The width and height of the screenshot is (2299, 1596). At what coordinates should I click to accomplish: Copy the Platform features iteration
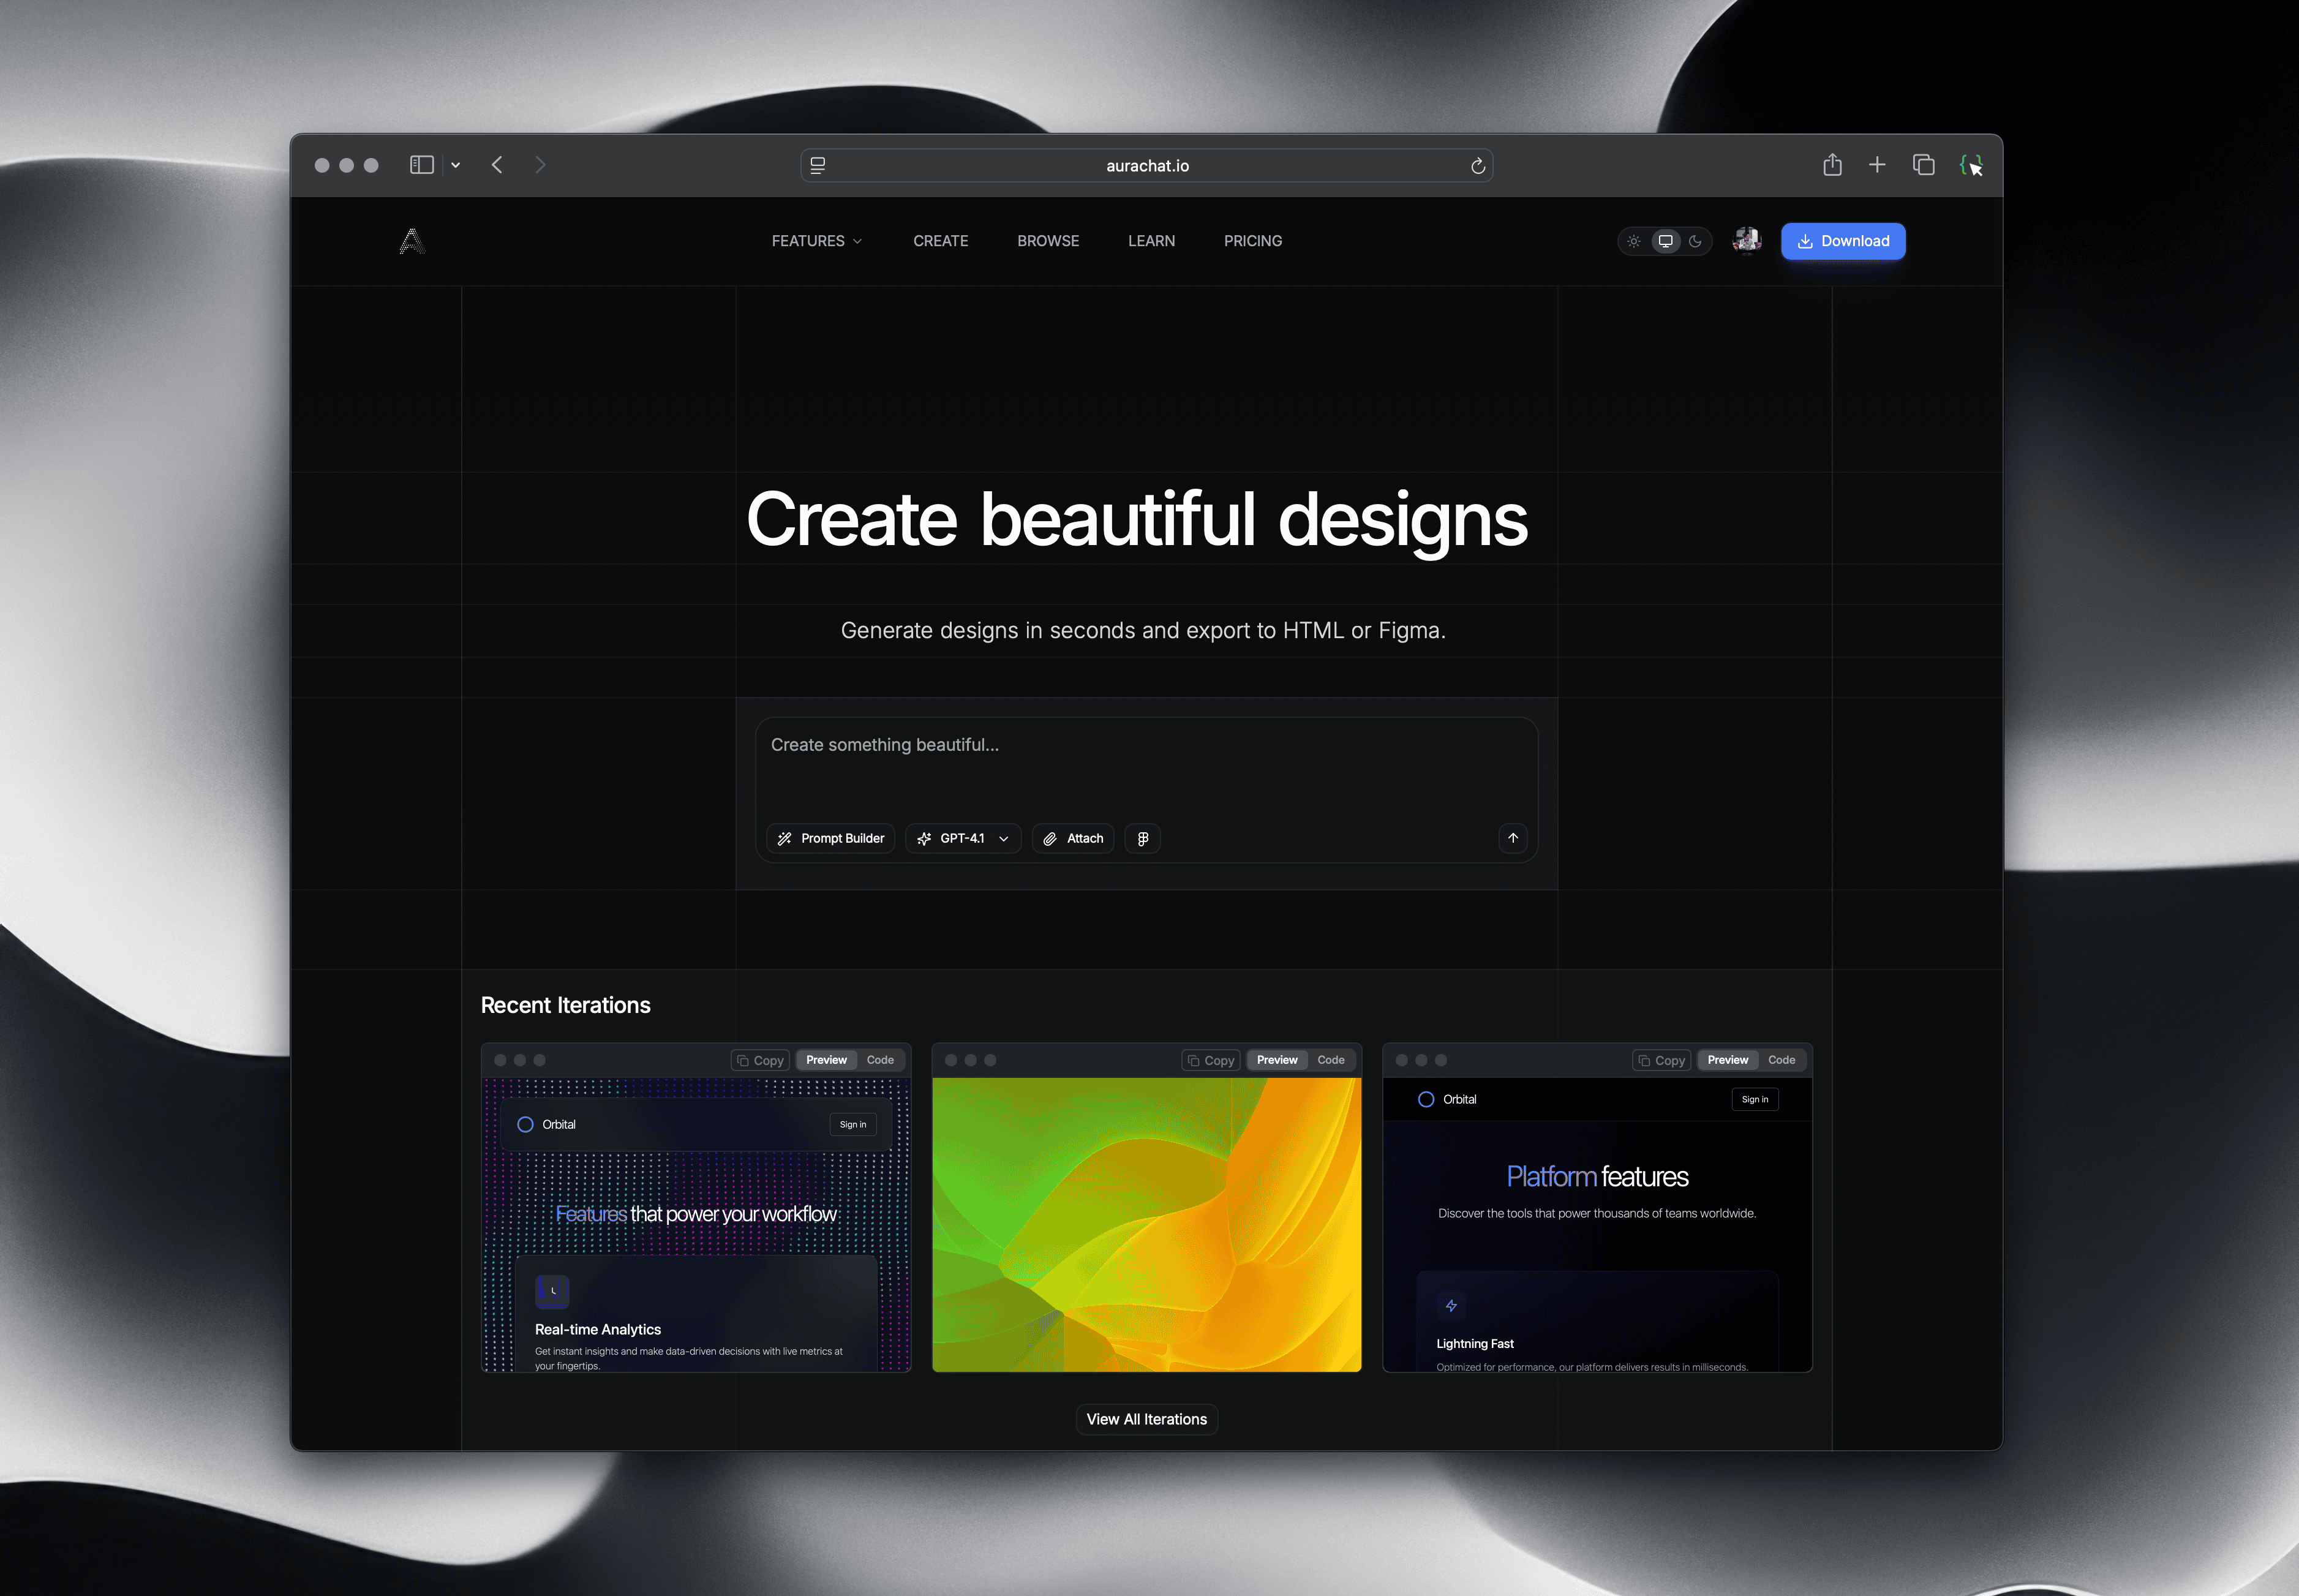coord(1662,1060)
